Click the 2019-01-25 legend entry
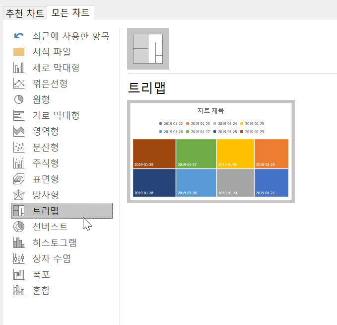Image resolution: width=337 pixels, height=325 pixels. [252, 124]
